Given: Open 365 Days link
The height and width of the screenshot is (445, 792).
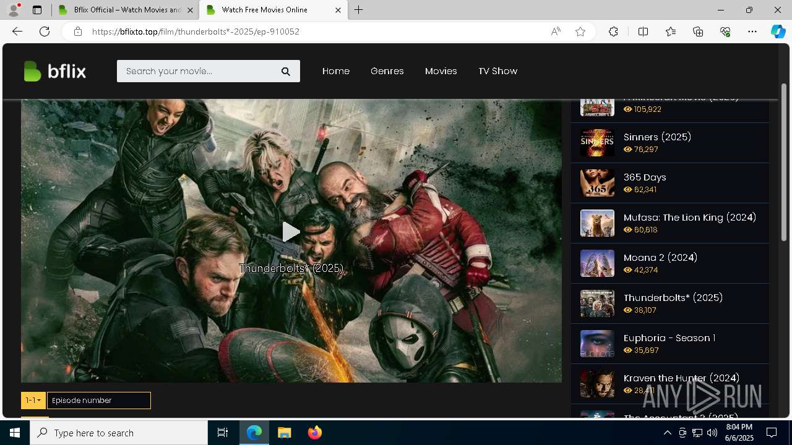Looking at the screenshot, I should [645, 177].
